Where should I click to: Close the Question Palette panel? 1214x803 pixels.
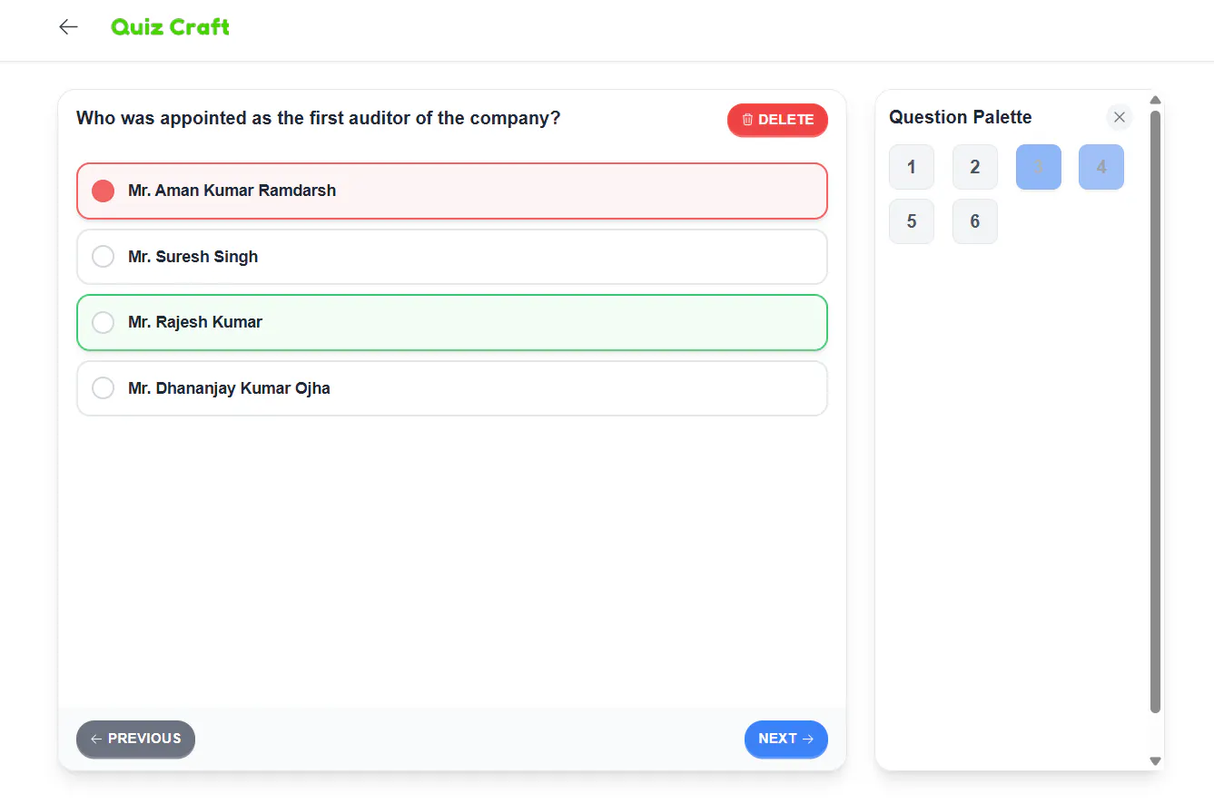(x=1120, y=117)
